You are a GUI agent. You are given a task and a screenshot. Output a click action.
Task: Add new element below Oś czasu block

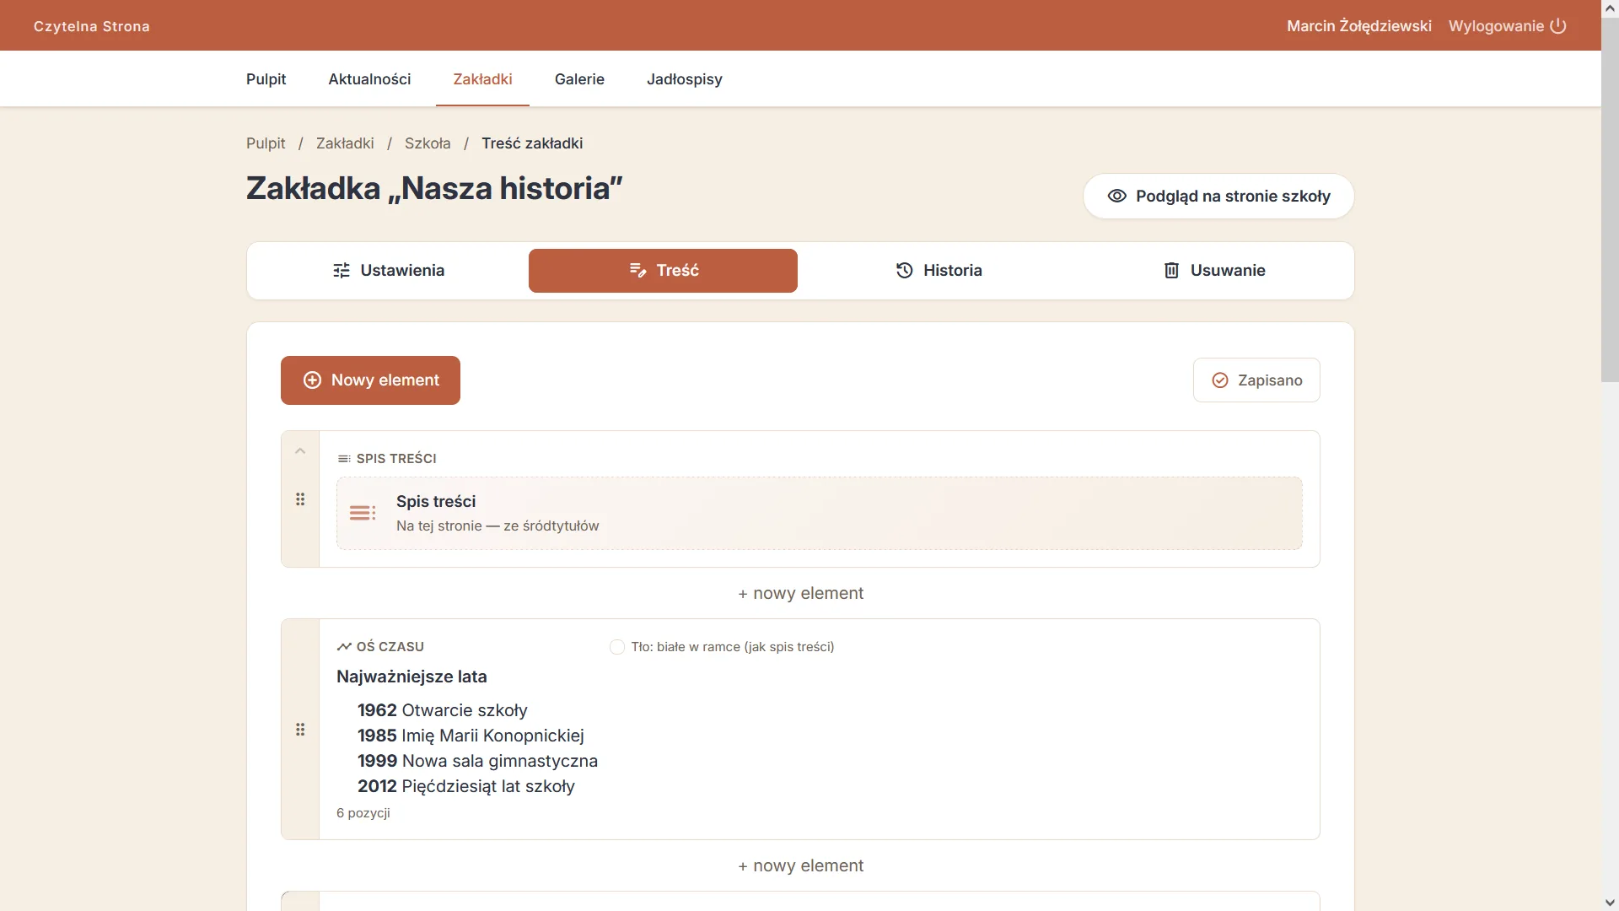[800, 865]
